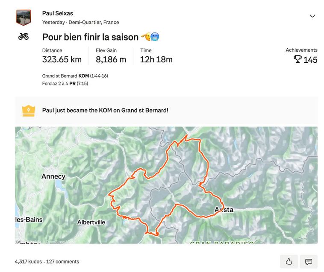Screen dimensions: 324x272
Task: Open the "Pour bien finir la saison" activity title
Action: coord(90,37)
